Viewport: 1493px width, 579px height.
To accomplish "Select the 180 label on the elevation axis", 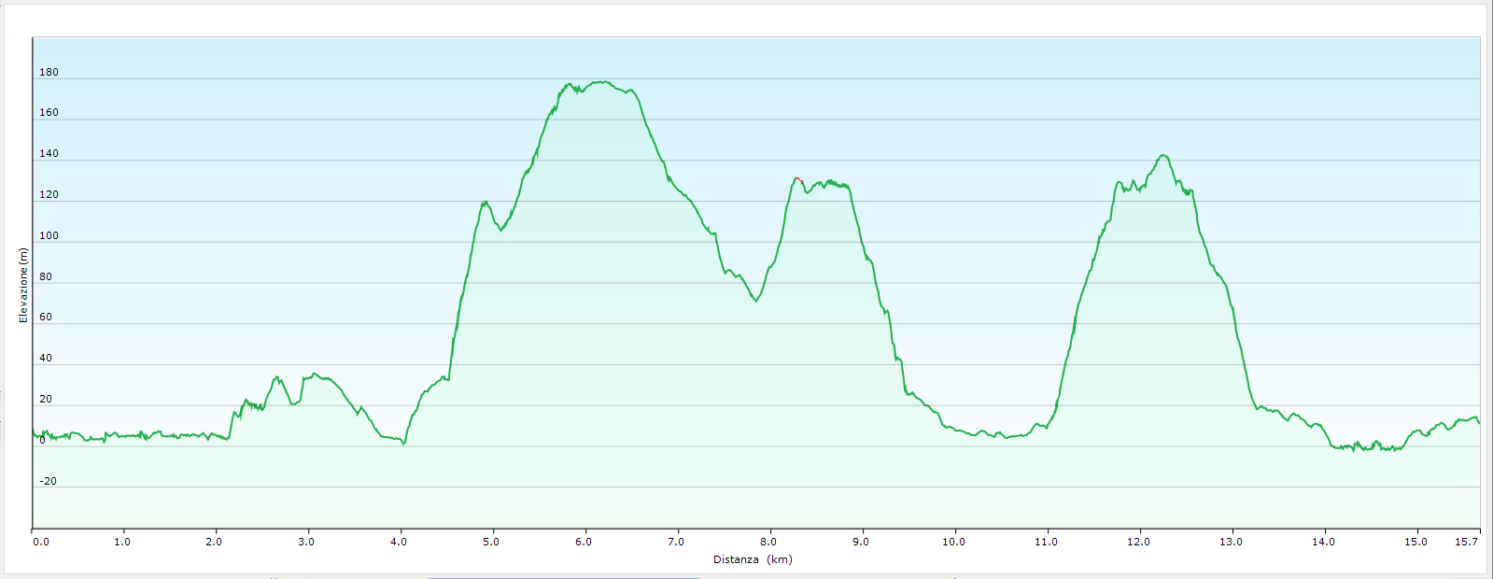I will coord(49,72).
